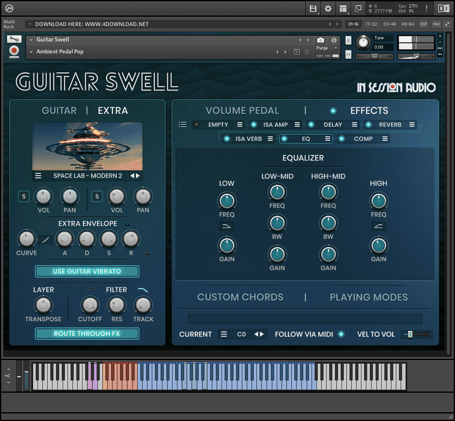Open the Kontakt save menu disk icon
This screenshot has height=421, width=455.
pos(313,9)
